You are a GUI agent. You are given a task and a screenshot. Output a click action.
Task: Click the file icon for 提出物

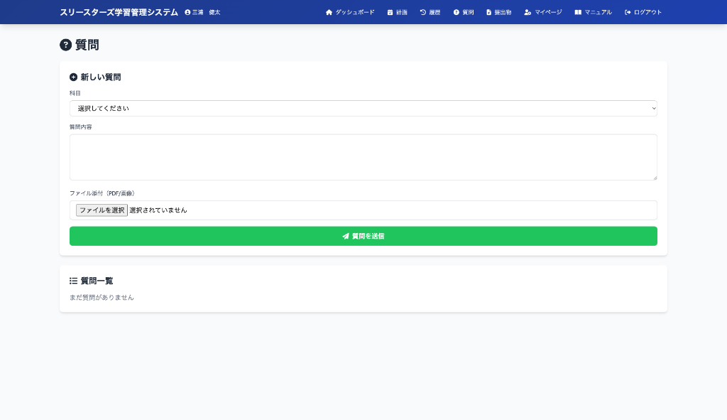(x=488, y=12)
